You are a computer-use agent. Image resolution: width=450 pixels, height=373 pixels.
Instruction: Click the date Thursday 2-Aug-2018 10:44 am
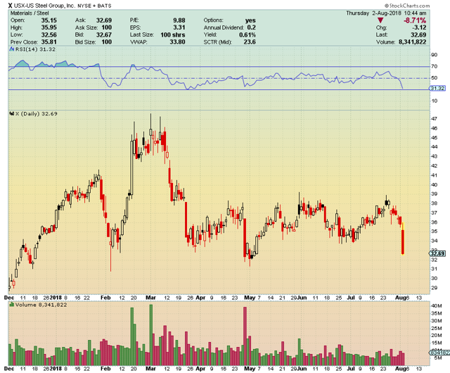386,13
